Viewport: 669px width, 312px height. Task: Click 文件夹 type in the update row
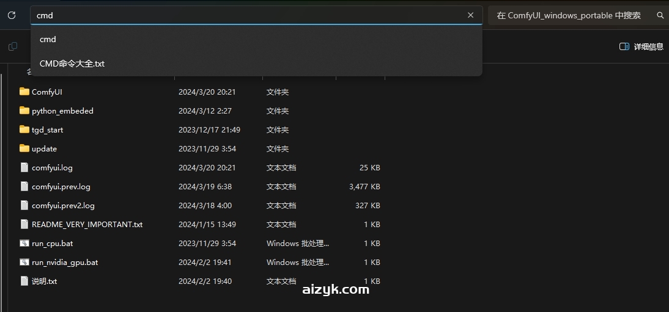coord(278,149)
